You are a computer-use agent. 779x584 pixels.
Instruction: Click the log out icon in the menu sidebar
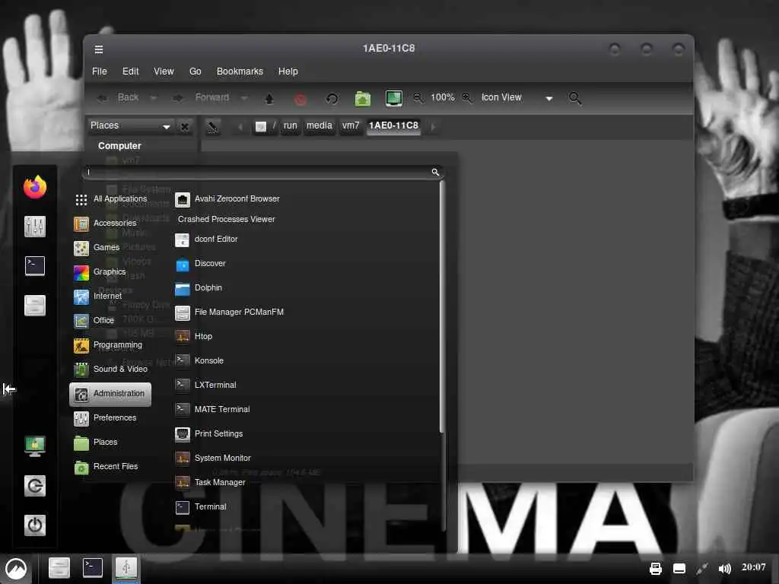click(x=35, y=486)
